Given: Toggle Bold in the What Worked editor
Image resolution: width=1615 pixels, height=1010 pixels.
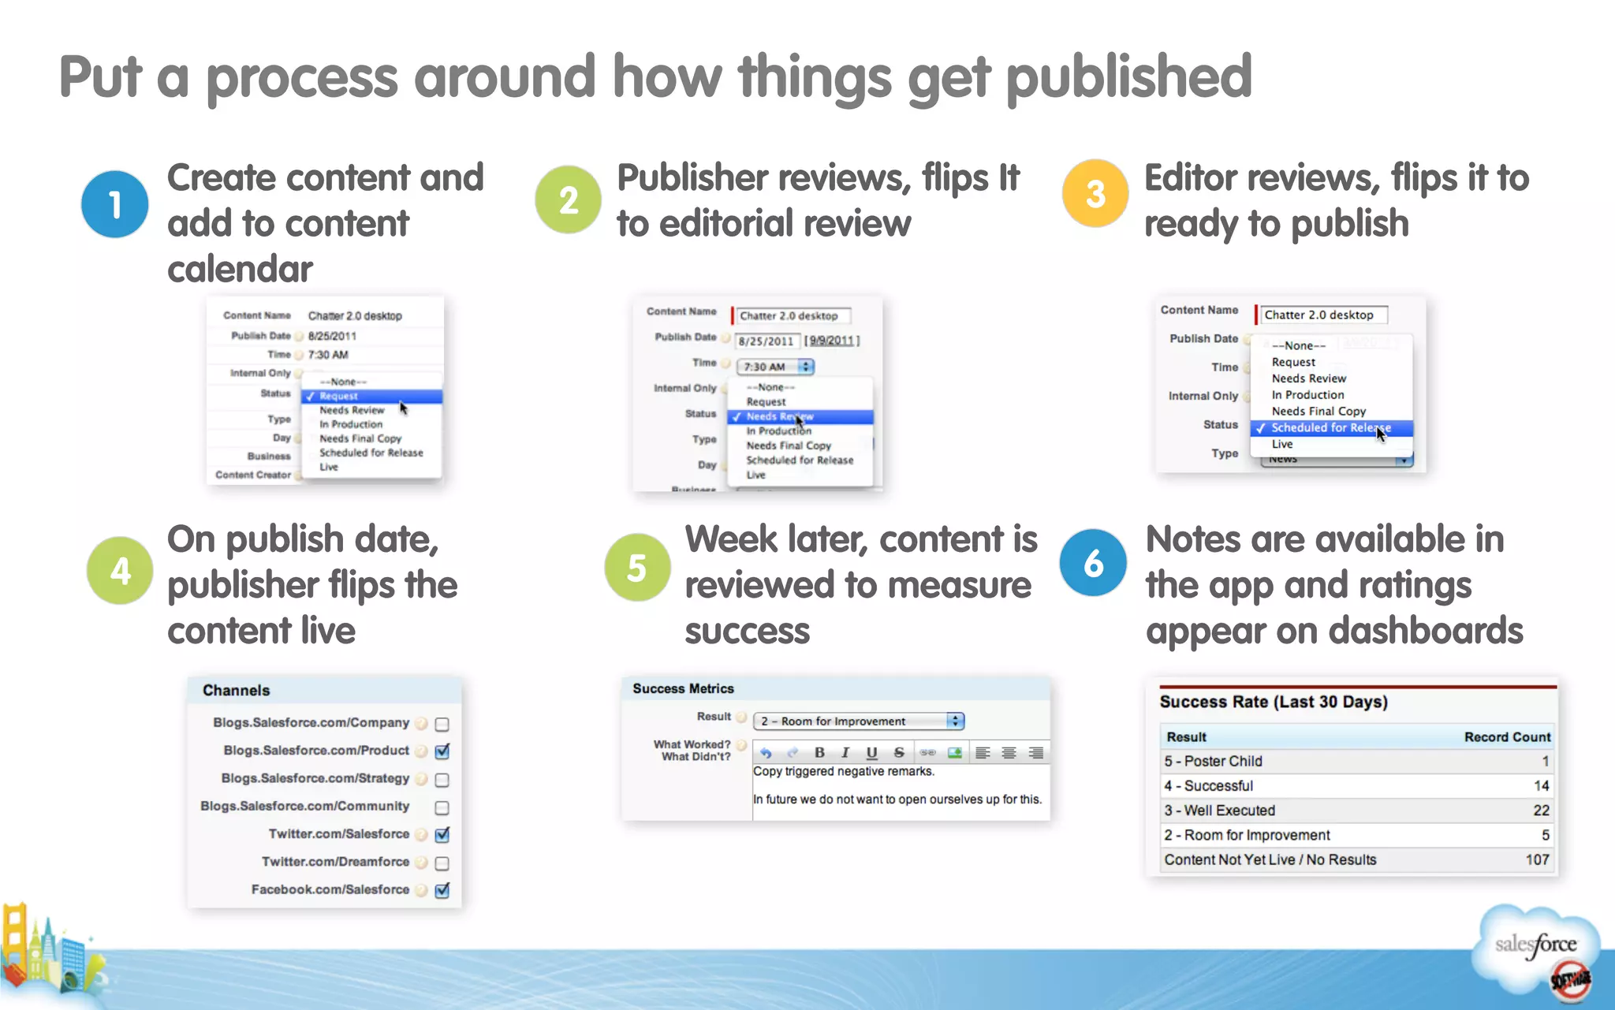Looking at the screenshot, I should (x=819, y=753).
